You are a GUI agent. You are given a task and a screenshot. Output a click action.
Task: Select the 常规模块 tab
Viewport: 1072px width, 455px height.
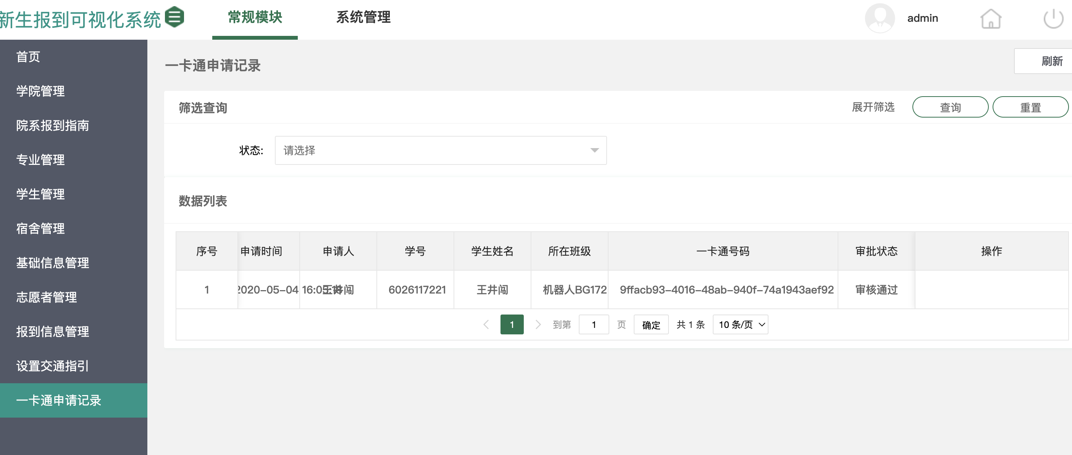255,18
